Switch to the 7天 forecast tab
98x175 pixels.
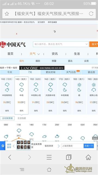30,72
